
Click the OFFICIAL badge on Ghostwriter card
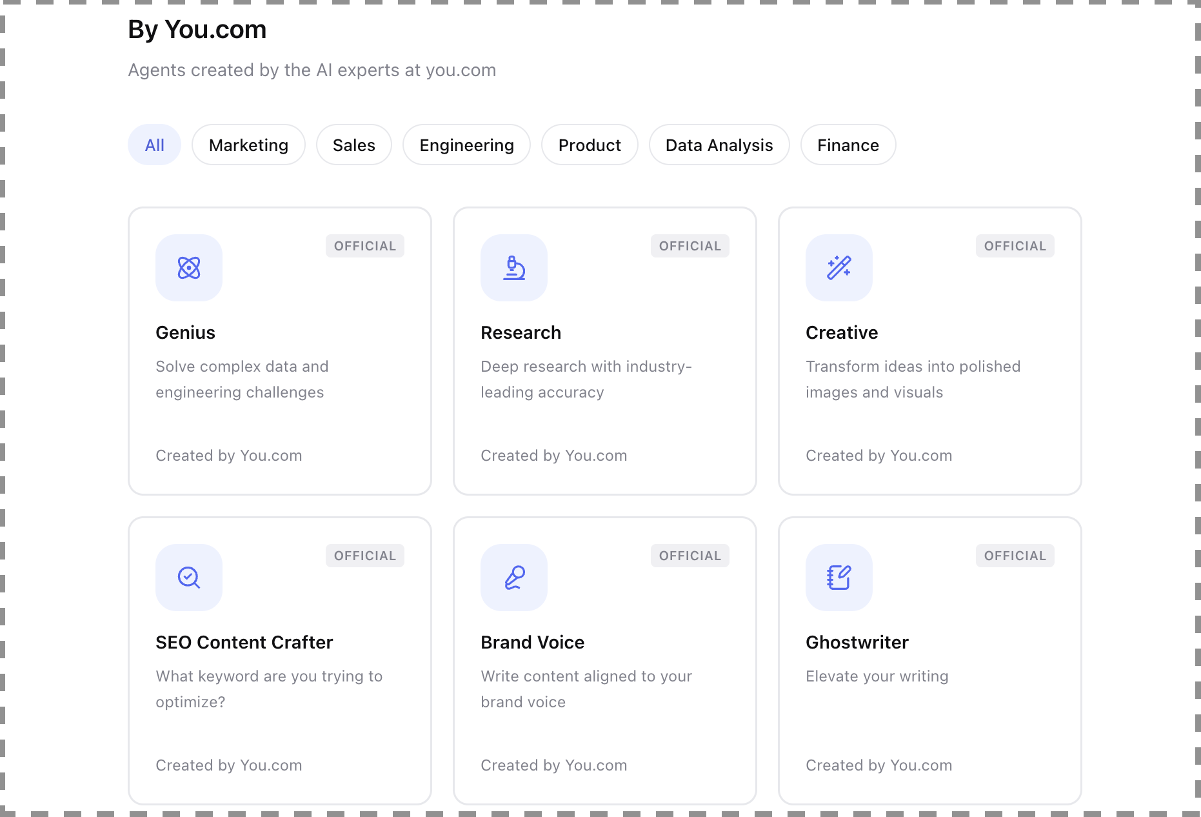(1015, 556)
